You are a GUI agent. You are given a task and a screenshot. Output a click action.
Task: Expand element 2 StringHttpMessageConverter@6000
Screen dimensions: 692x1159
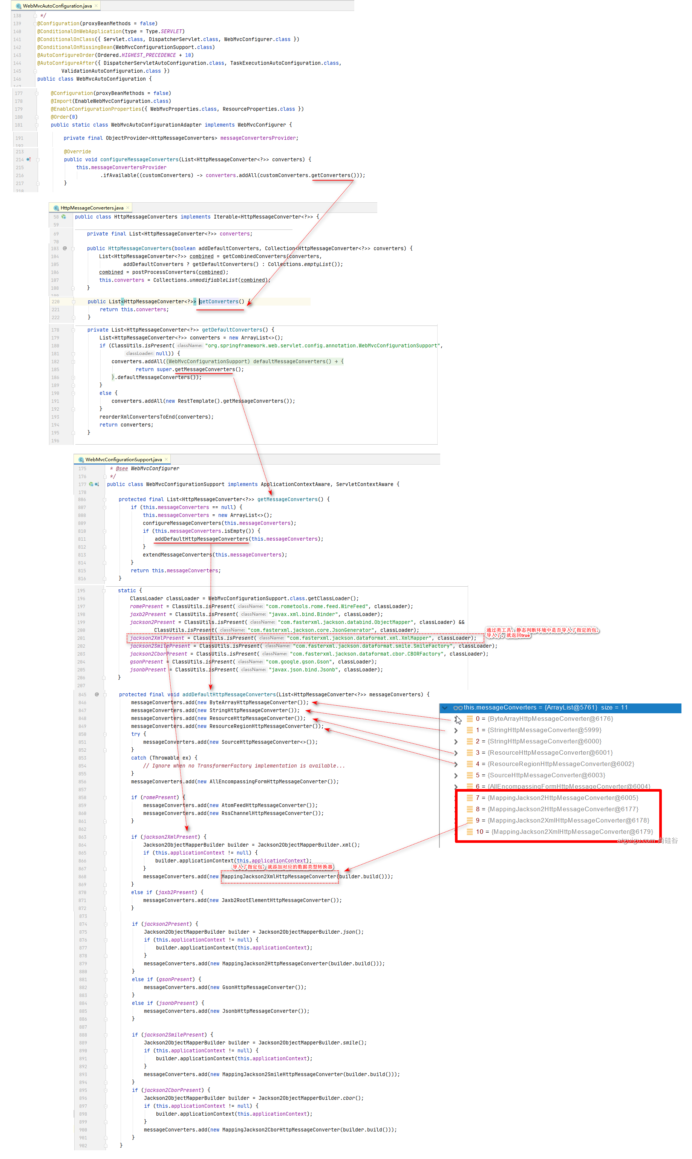pos(456,742)
